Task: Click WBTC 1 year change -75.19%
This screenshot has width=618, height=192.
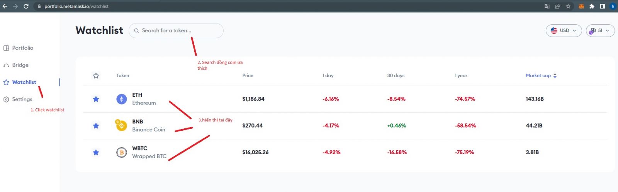Action: (464, 152)
